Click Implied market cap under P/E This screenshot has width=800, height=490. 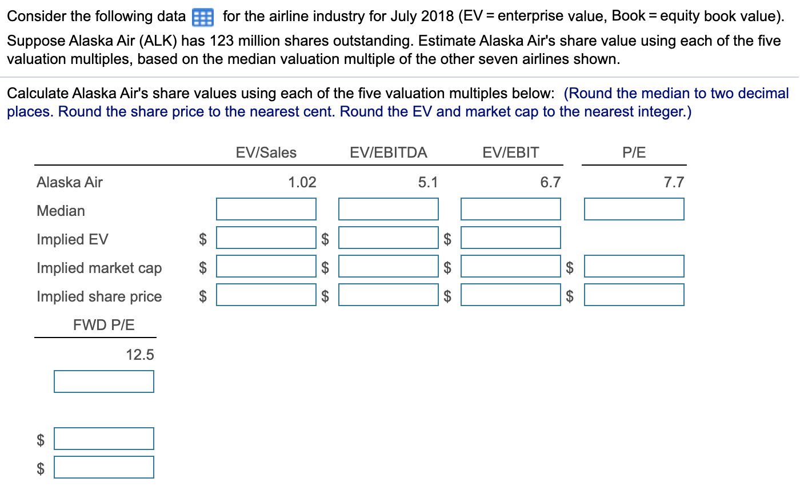(x=634, y=266)
